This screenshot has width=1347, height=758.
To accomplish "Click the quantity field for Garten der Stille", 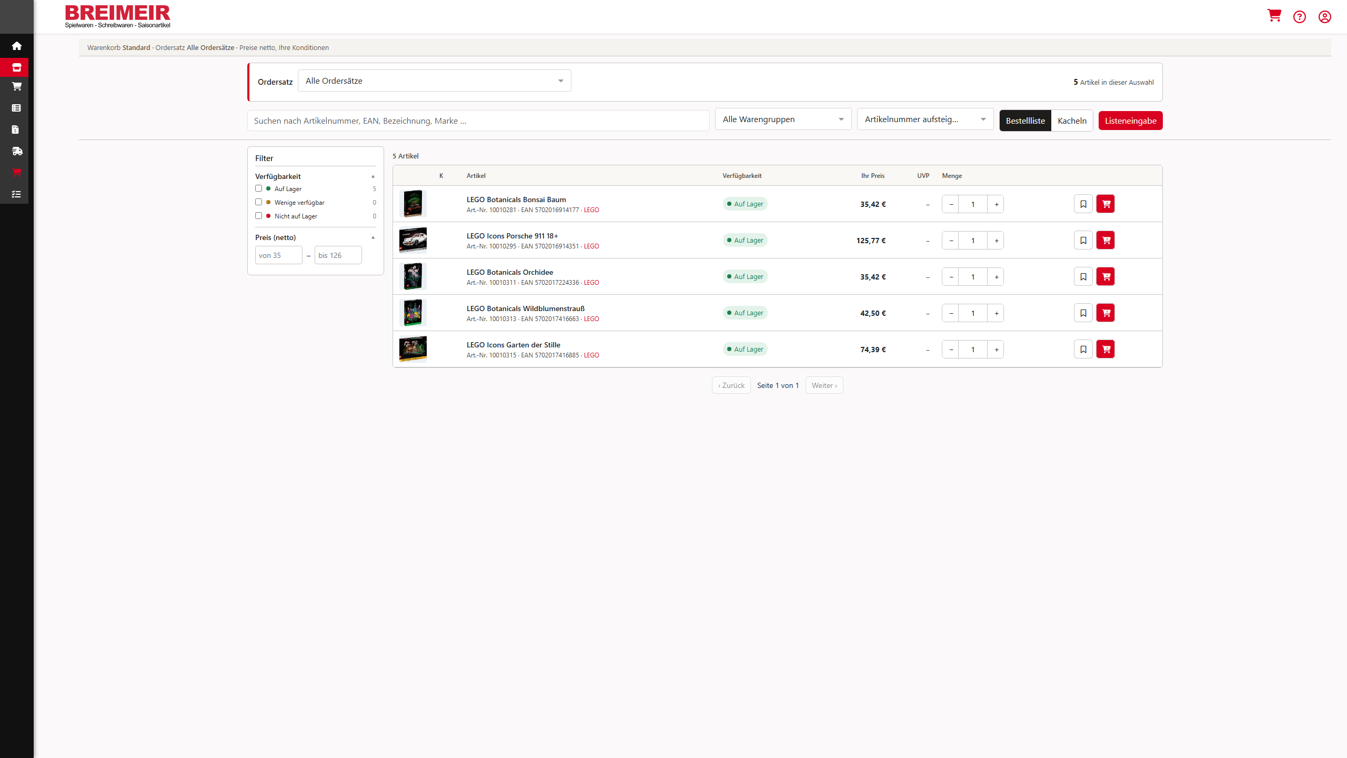I will [x=973, y=350].
